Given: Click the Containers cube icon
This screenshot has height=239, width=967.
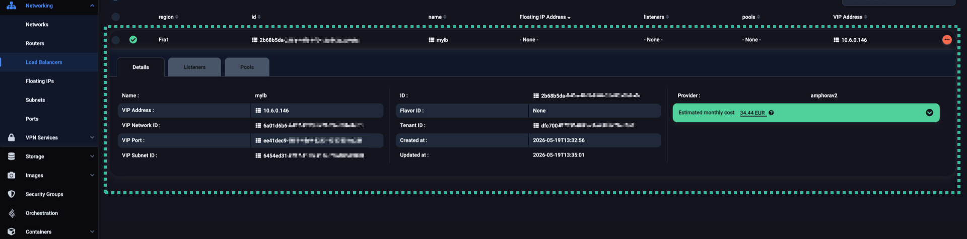Looking at the screenshot, I should (x=11, y=232).
